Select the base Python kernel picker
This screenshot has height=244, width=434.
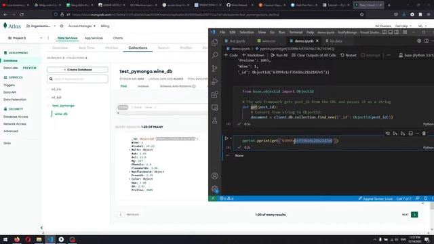coord(416,56)
